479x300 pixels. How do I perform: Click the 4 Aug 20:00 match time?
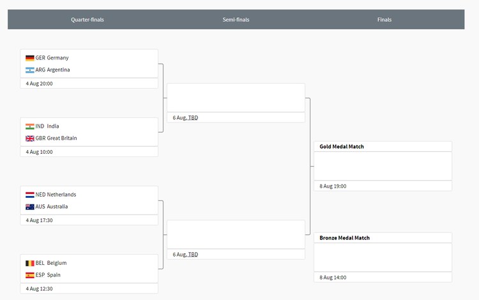[40, 84]
